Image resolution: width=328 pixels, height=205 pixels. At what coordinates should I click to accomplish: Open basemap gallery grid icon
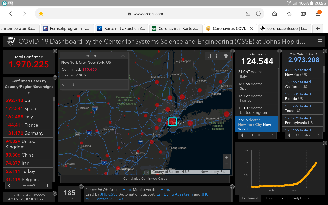pyautogui.click(x=226, y=56)
